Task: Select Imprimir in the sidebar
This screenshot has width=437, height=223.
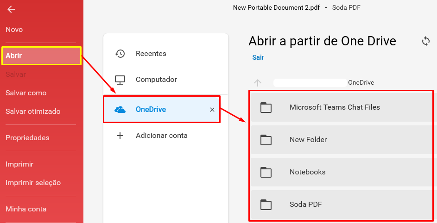Action: pos(19,164)
